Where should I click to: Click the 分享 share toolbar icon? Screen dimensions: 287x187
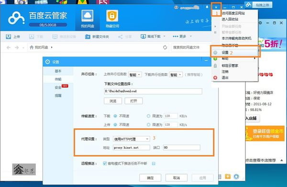coord(120,37)
